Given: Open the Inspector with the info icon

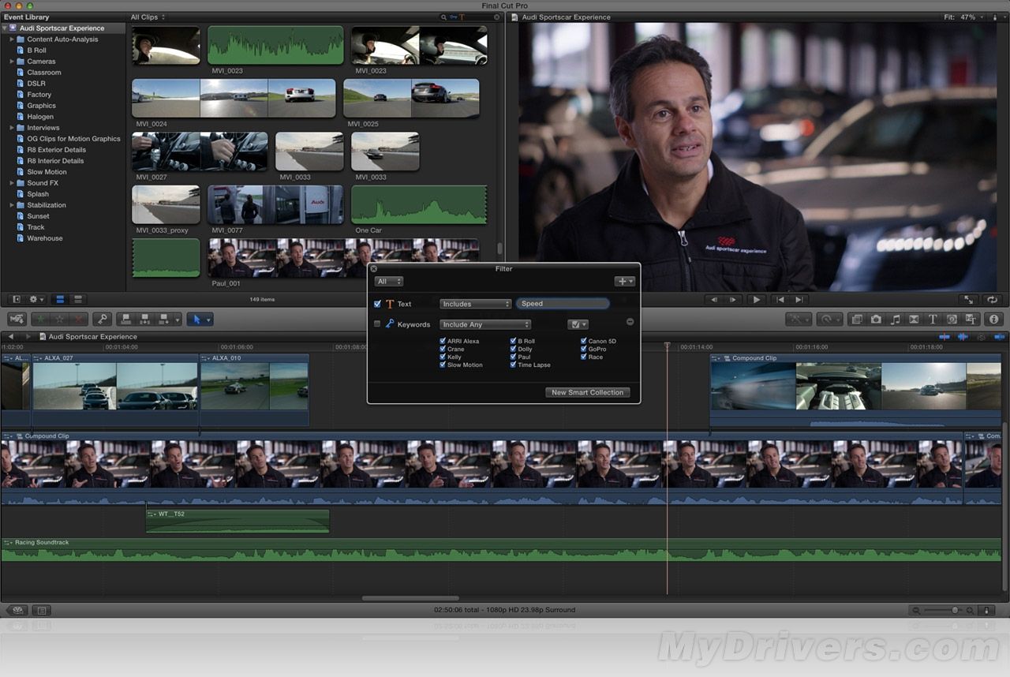Looking at the screenshot, I should coord(993,319).
